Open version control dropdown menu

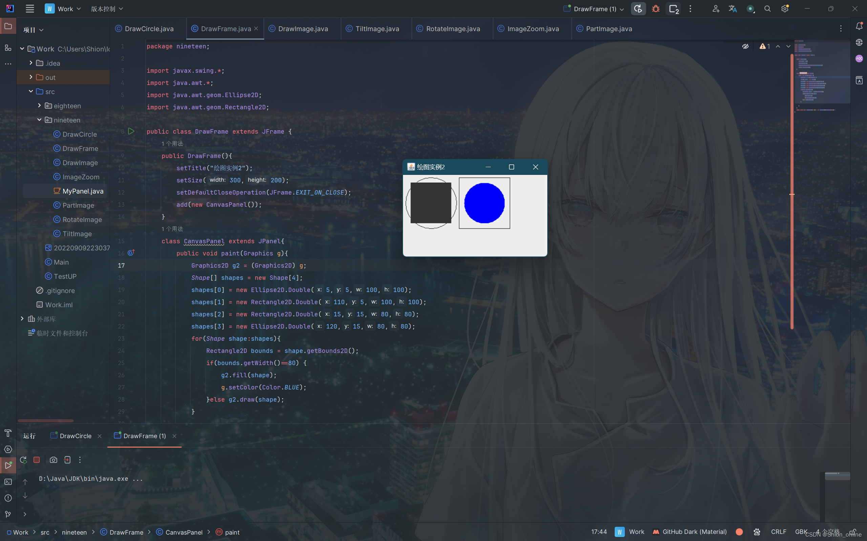point(107,9)
